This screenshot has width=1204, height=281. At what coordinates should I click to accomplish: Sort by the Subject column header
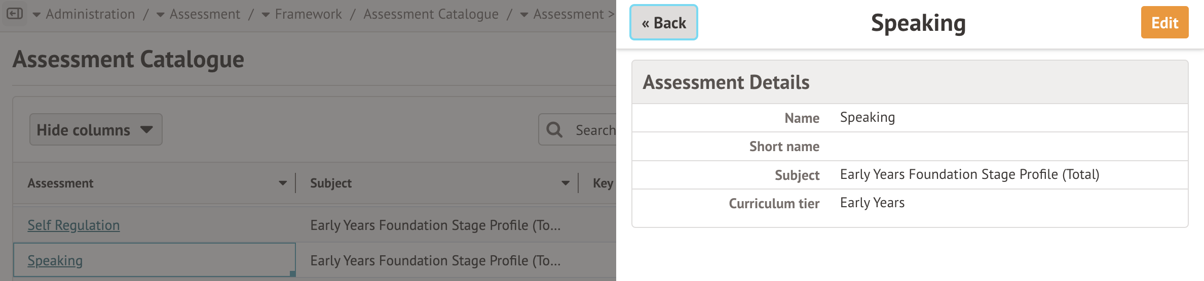click(331, 183)
